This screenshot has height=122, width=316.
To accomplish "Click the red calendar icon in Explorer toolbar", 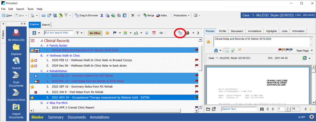I will tap(154, 33).
